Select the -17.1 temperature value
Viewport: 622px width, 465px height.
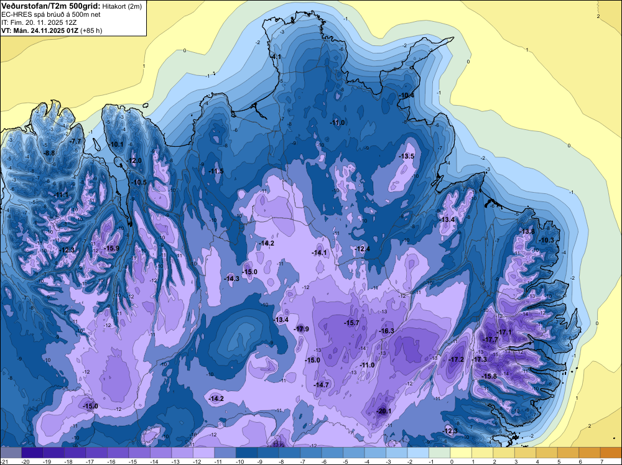[x=504, y=332]
